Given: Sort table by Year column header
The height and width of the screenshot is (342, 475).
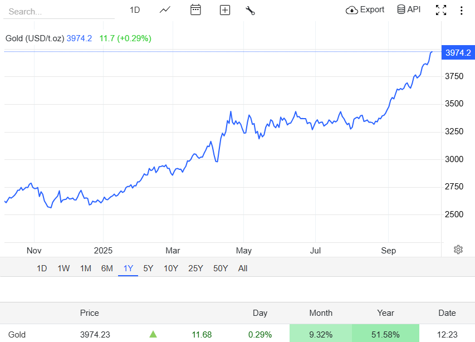Looking at the screenshot, I should (385, 313).
